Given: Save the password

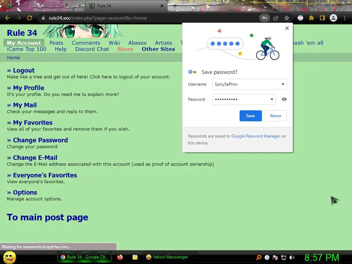Looking at the screenshot, I should [x=251, y=116].
